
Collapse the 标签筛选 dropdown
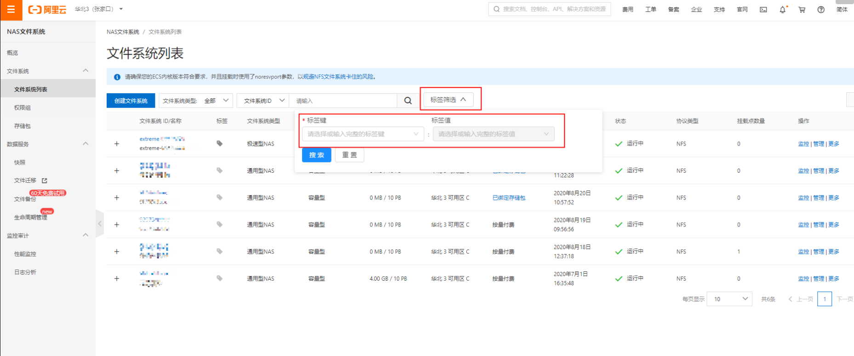(448, 100)
